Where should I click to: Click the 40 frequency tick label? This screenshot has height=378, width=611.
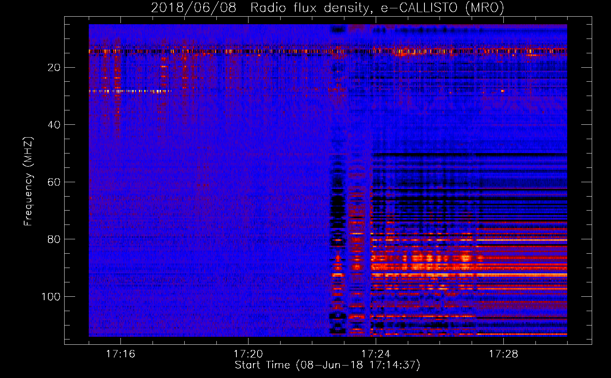(x=54, y=125)
